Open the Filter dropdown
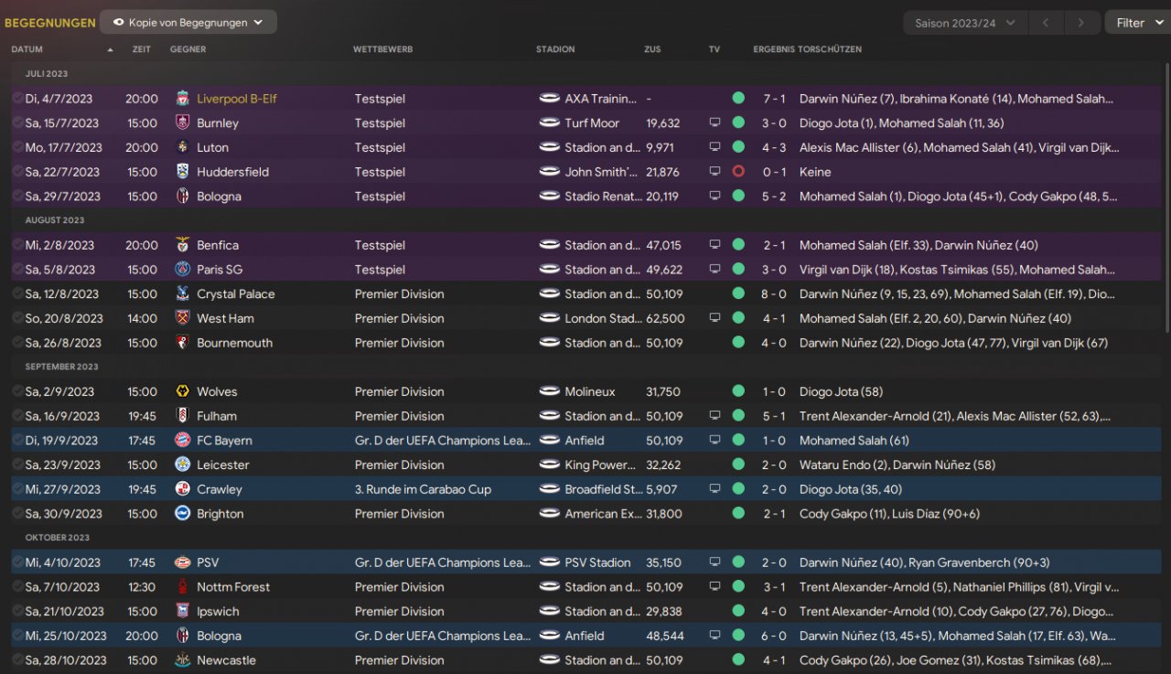 (1137, 23)
